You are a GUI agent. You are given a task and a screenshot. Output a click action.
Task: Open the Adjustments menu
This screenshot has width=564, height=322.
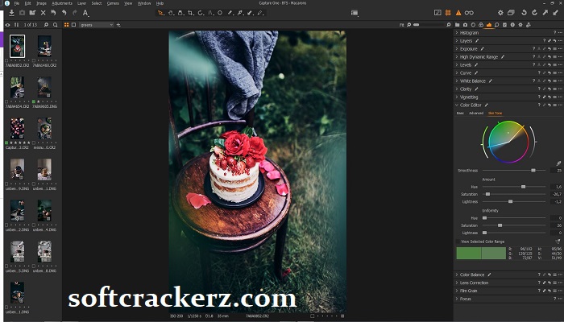pyautogui.click(x=62, y=3)
